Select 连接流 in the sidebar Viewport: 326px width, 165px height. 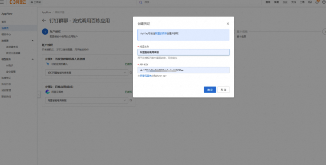click(5, 28)
